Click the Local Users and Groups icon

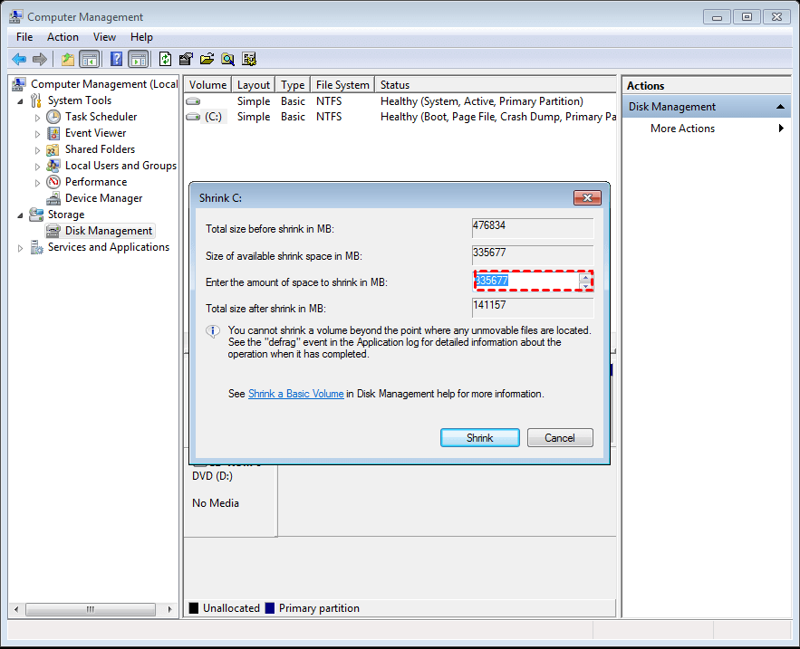pos(53,166)
